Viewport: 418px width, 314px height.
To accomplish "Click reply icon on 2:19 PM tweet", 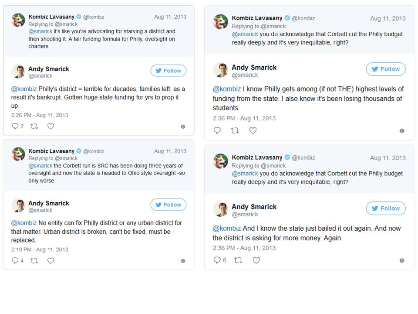I will pyautogui.click(x=15, y=260).
